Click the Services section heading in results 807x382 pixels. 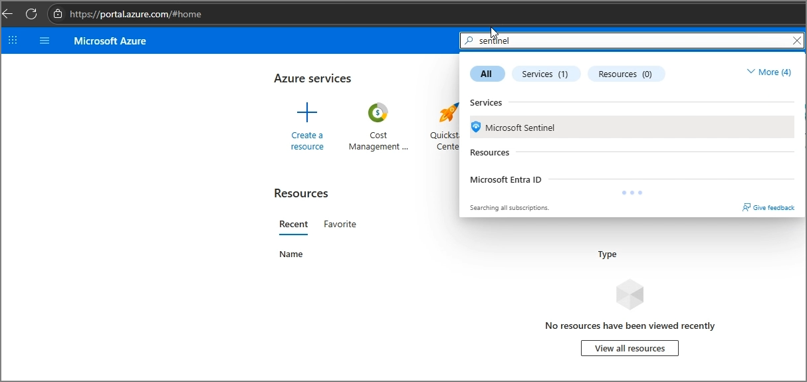(486, 102)
